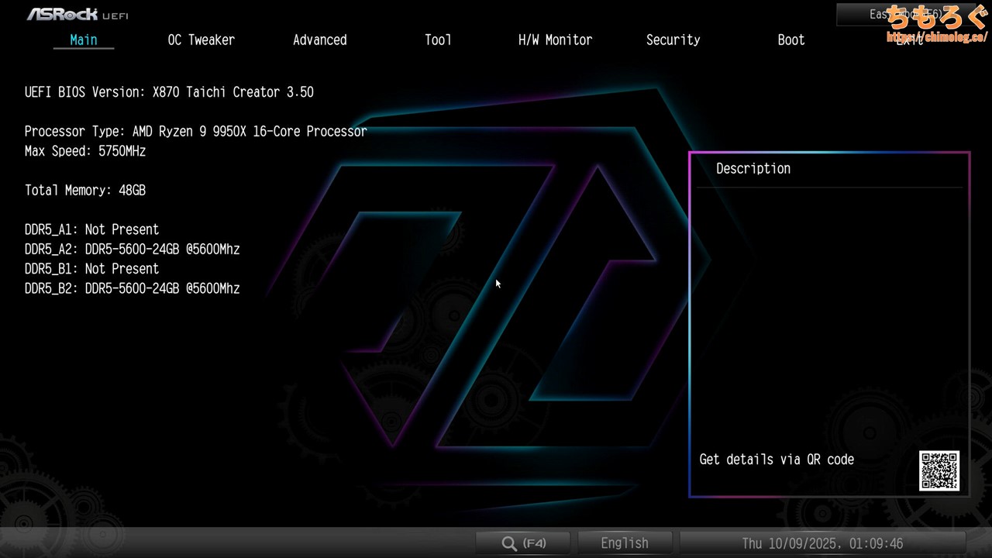Switch to the Main tab
This screenshot has height=558, width=992.
click(84, 40)
